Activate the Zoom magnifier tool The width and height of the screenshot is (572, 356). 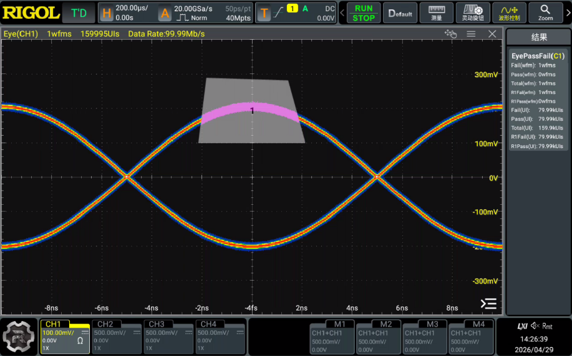tap(545, 13)
